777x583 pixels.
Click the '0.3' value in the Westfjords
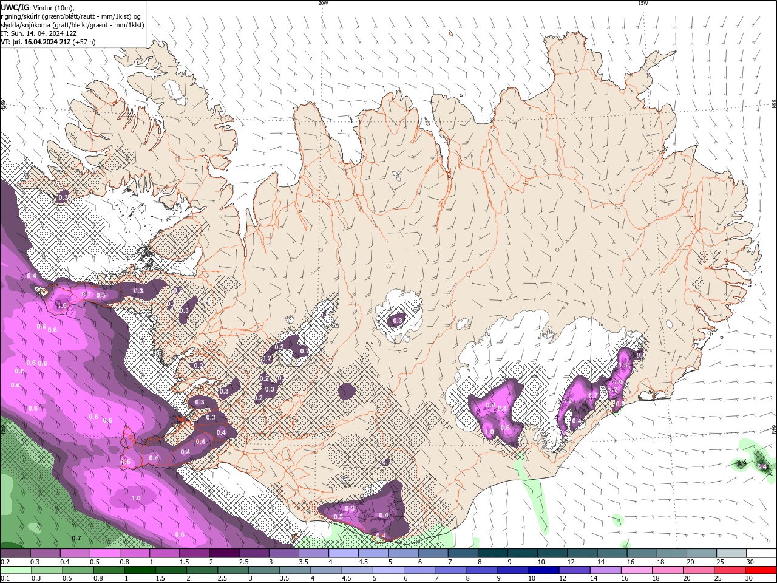tap(63, 197)
